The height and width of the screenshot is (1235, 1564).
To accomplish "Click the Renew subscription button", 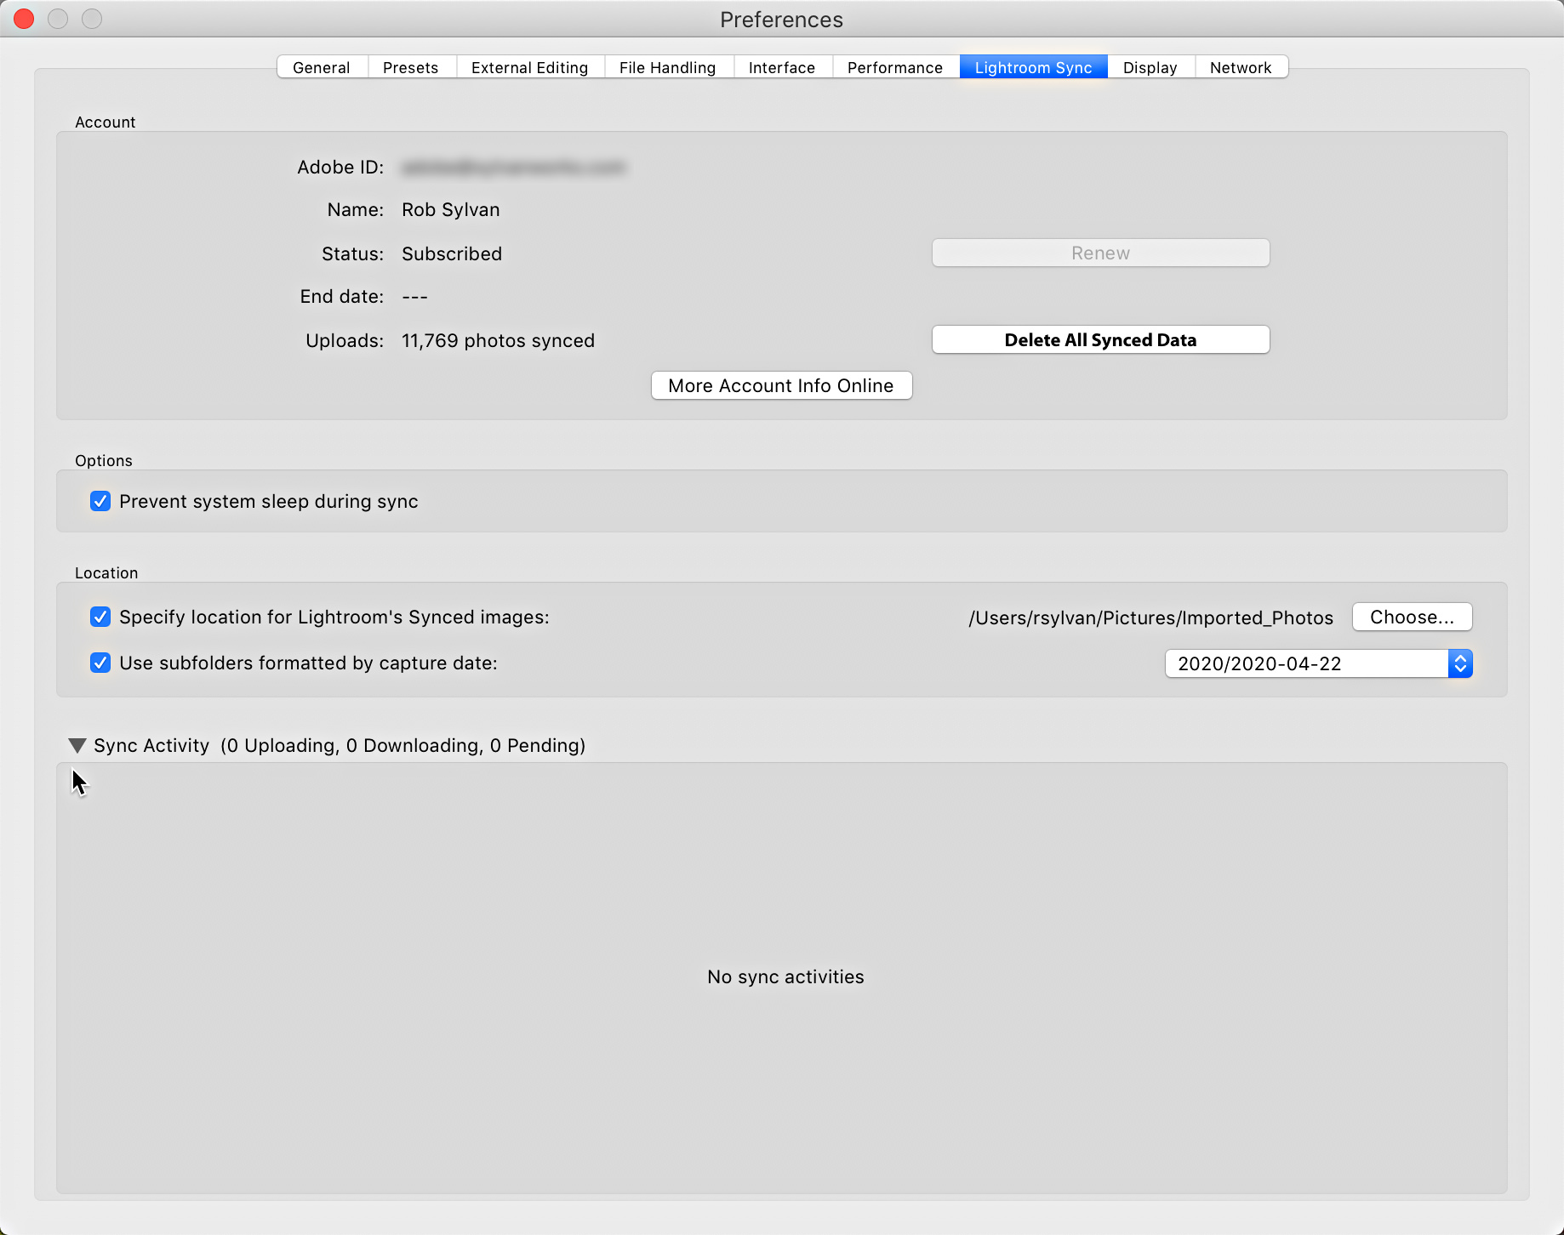I will point(1100,253).
